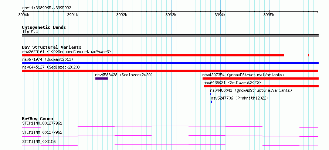Click the STIM1|NM_003156 gene label

point(39,142)
